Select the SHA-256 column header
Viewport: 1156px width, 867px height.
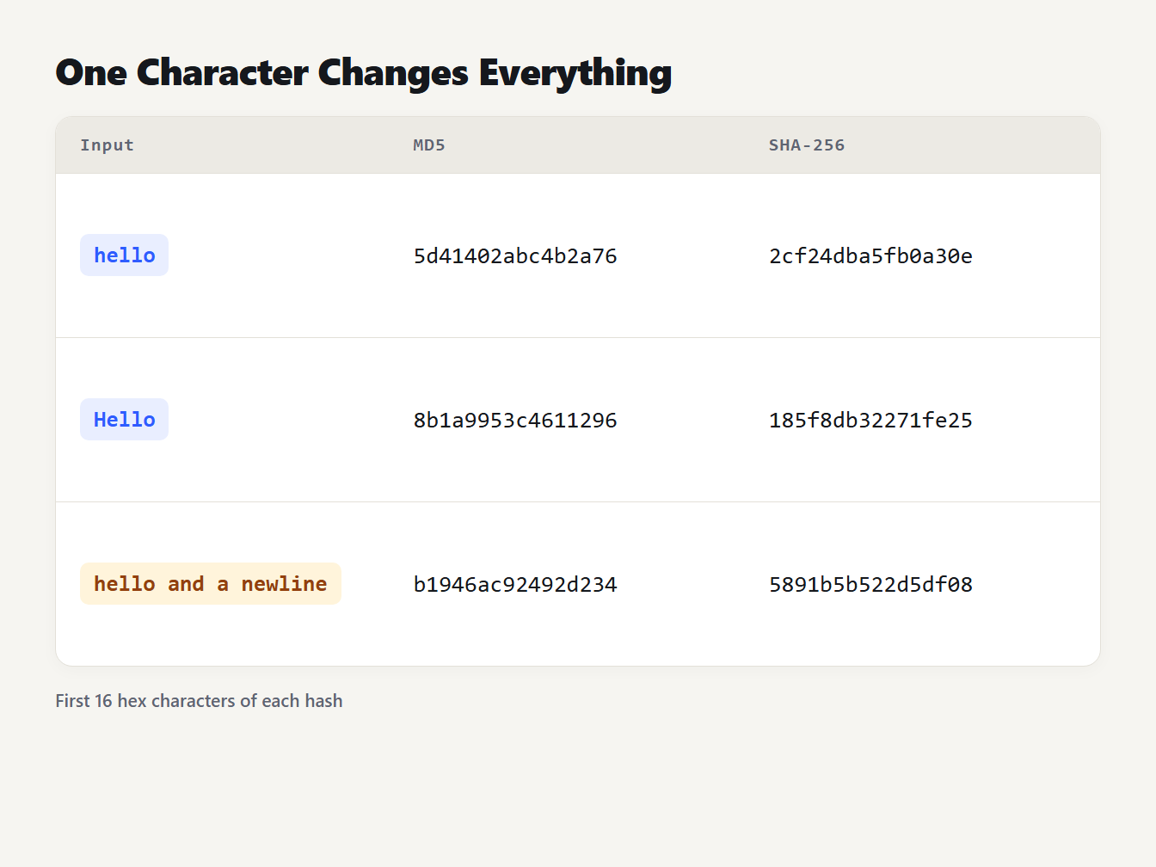coord(807,145)
